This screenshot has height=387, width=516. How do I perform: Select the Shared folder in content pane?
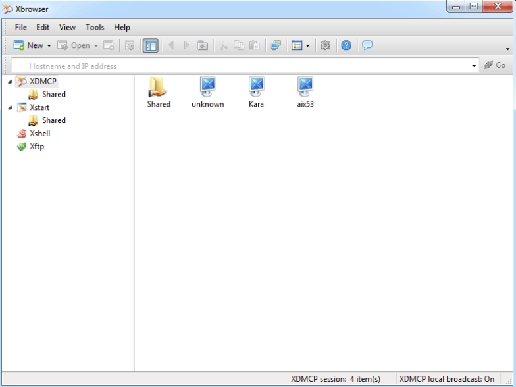159,92
